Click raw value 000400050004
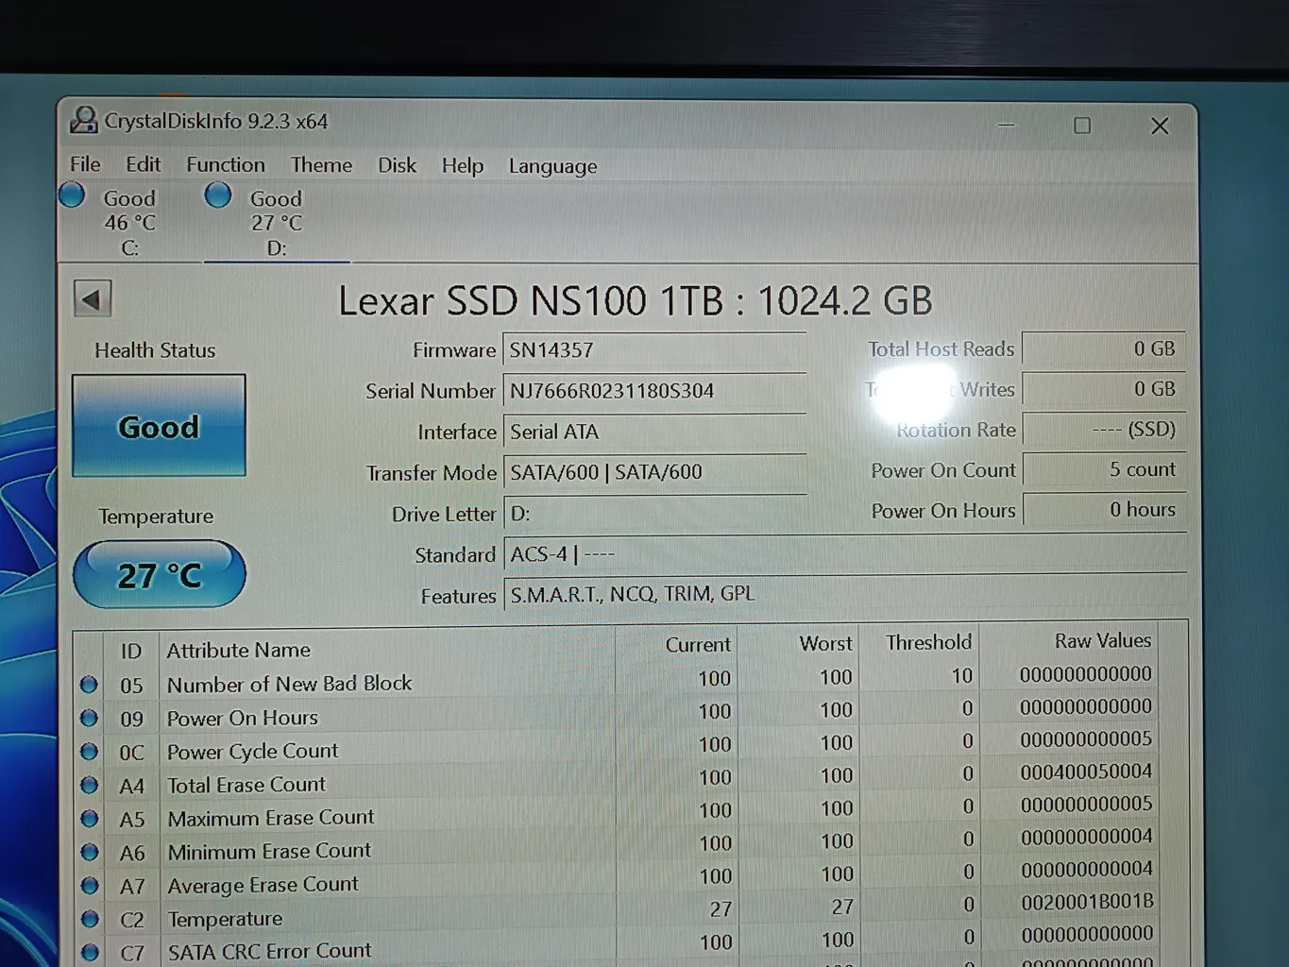Viewport: 1289px width, 967px height. [x=1086, y=772]
